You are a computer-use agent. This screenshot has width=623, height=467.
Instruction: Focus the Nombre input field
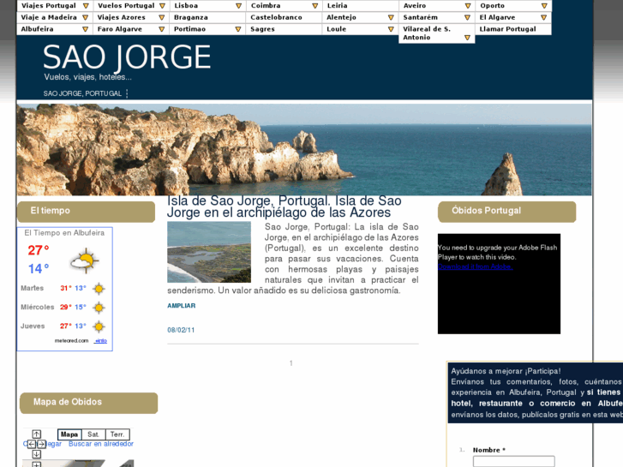[513, 462]
